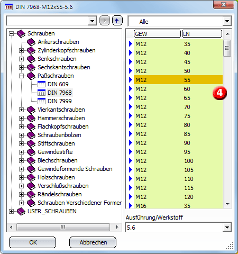The width and height of the screenshot is (238, 254).
Task: Click the DIN 7999 table icon
Action: [41, 101]
